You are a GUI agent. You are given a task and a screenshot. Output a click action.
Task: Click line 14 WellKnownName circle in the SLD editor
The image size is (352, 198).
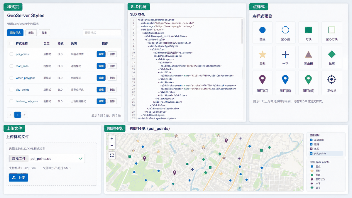pyautogui.click(x=191, y=66)
